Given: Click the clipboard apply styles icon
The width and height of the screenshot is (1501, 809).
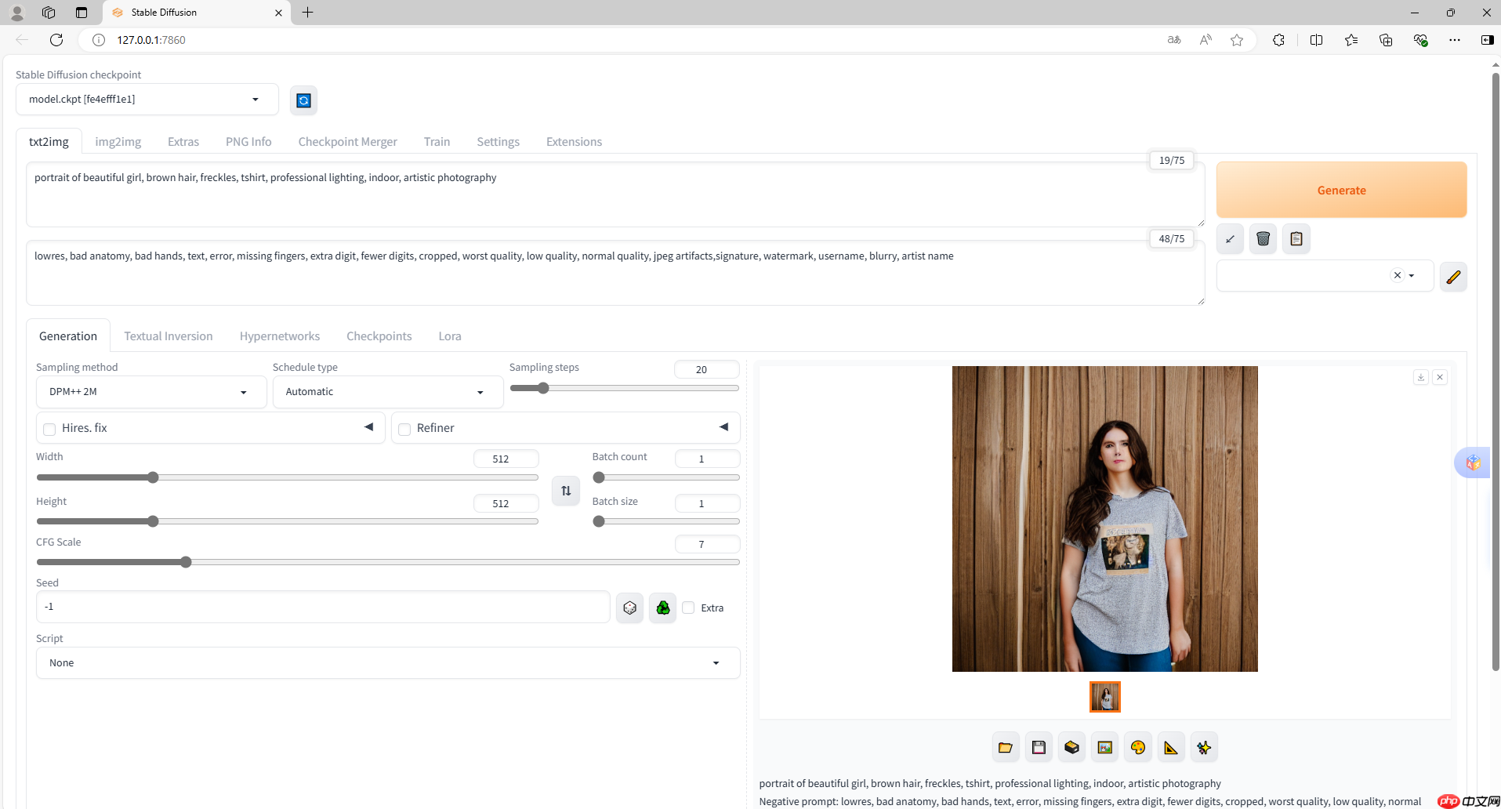Looking at the screenshot, I should (x=1296, y=239).
